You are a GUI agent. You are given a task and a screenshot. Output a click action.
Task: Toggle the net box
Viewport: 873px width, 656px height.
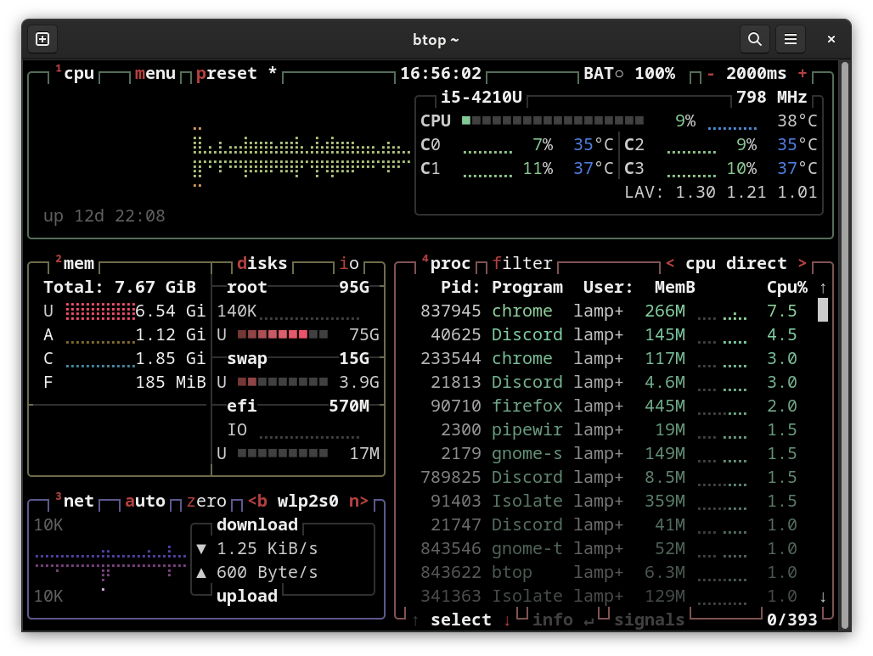pyautogui.click(x=74, y=501)
